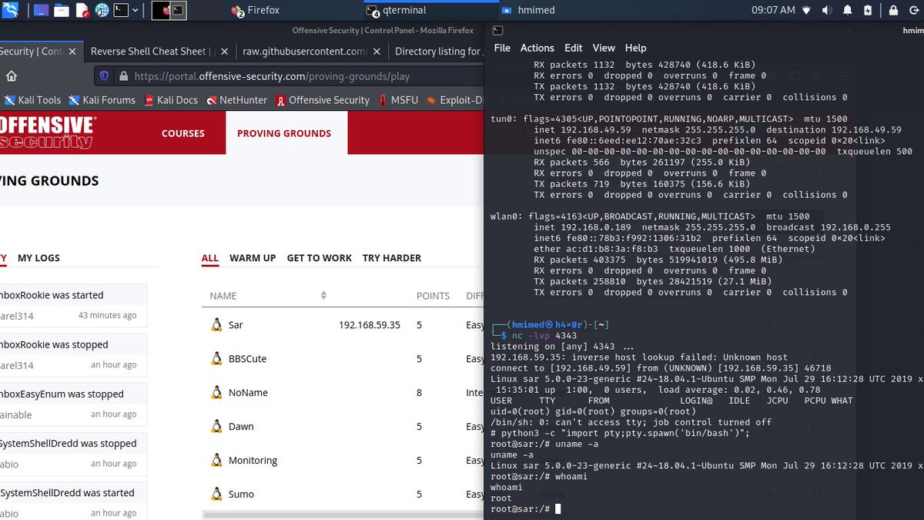Click the workspace switcher thumbnail
Screen dimensions: 924x520
click(x=169, y=10)
